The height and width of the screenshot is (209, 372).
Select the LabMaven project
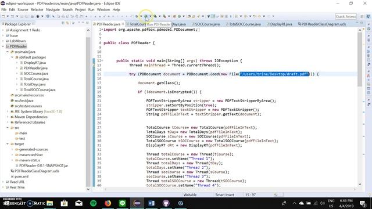(18, 41)
